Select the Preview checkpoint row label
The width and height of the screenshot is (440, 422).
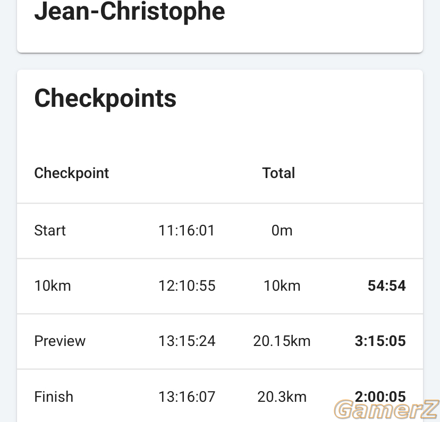60,341
